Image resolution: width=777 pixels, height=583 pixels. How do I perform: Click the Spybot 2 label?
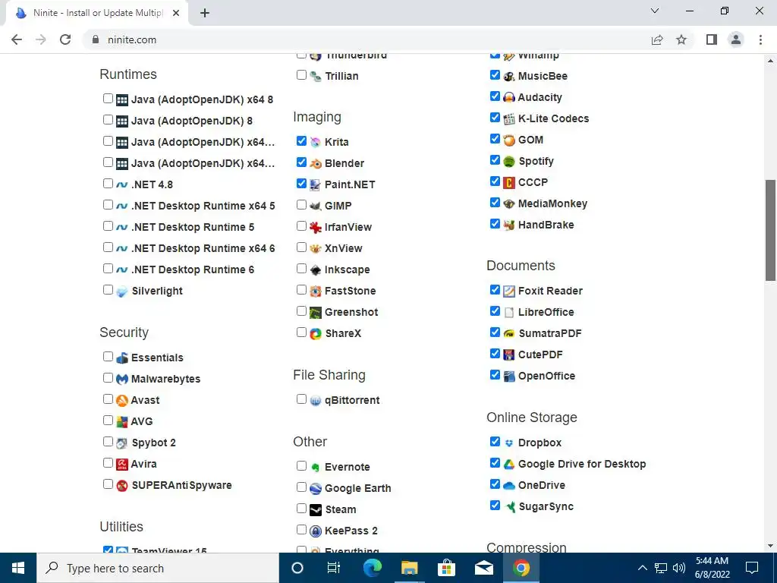point(153,443)
